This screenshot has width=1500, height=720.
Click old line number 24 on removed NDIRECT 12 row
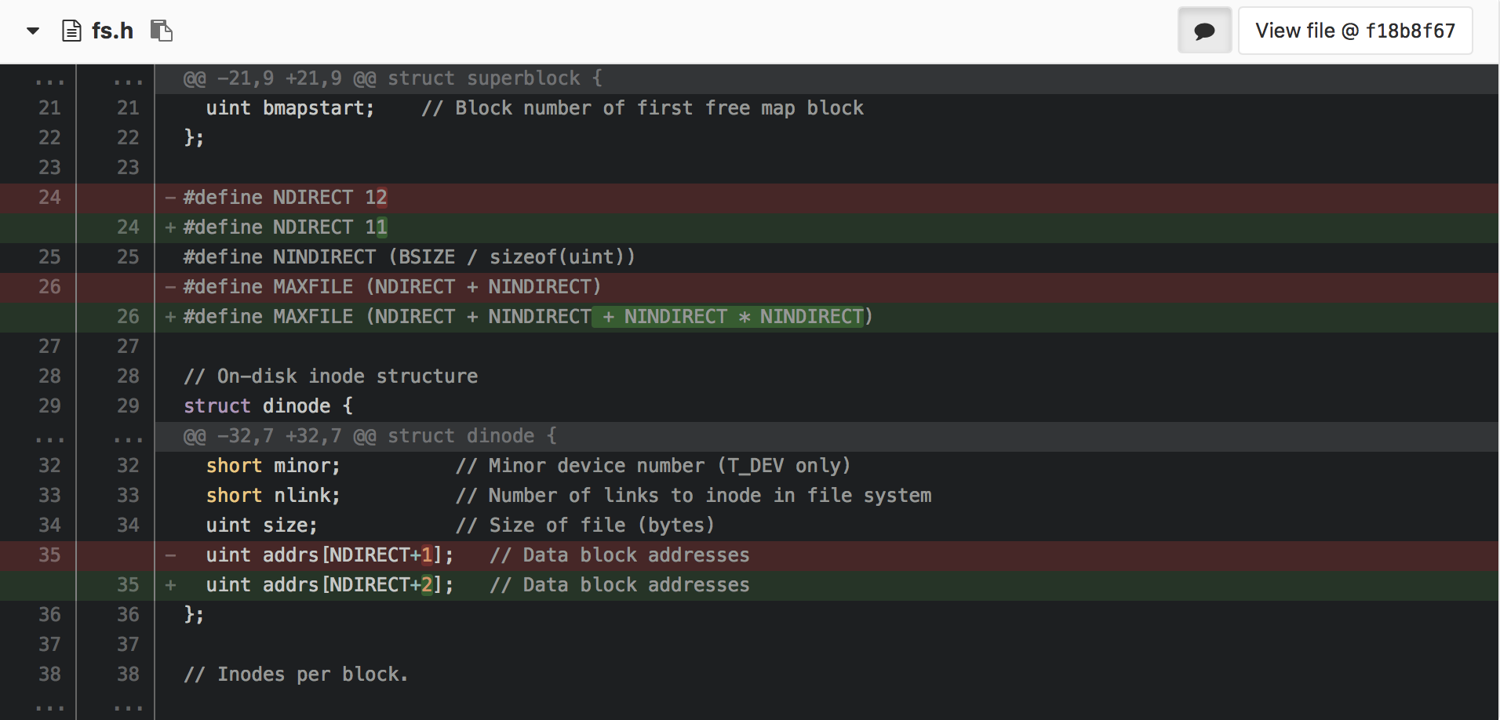tap(49, 198)
